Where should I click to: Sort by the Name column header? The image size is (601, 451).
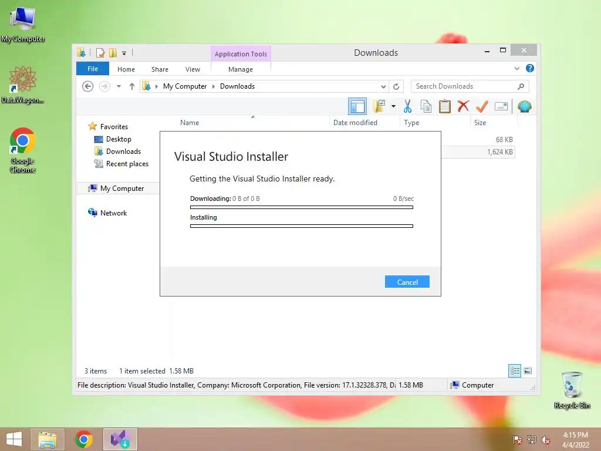coord(190,123)
